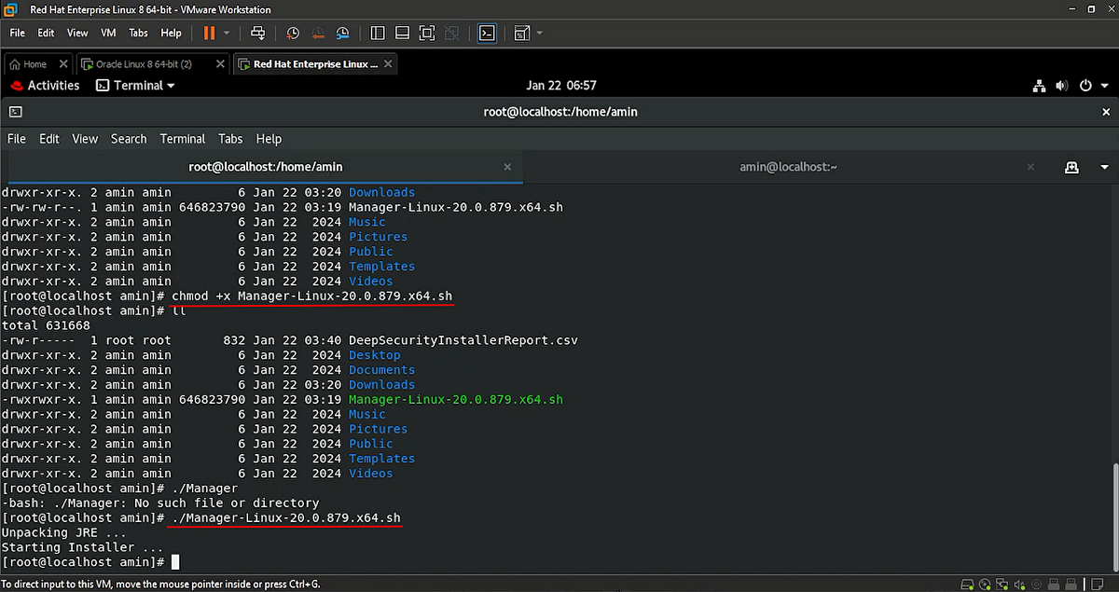Screen dimensions: 1119x592
Task: Toggle the tab thumbnail bar
Action: pos(402,33)
